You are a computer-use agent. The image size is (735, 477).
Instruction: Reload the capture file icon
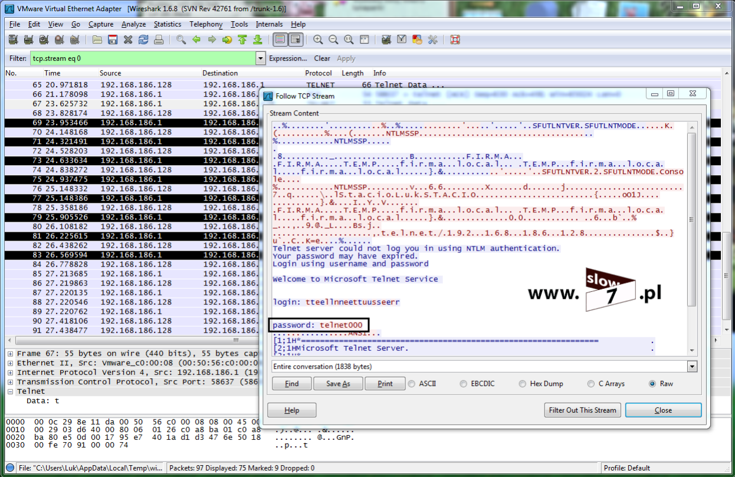coord(143,40)
